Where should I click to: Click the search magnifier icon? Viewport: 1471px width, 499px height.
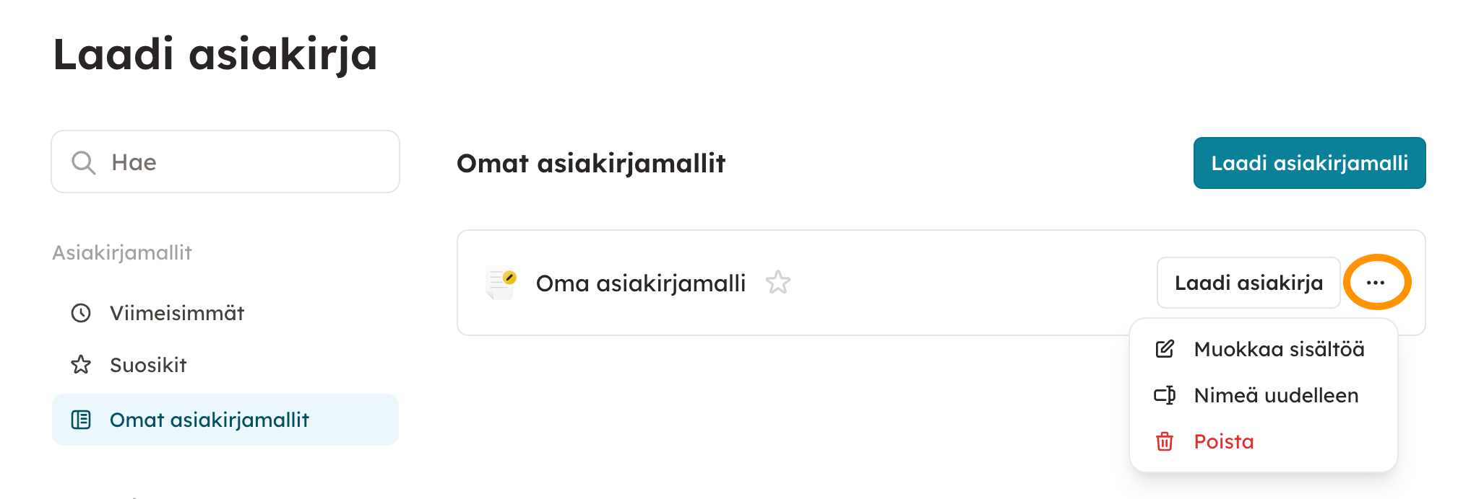click(83, 162)
